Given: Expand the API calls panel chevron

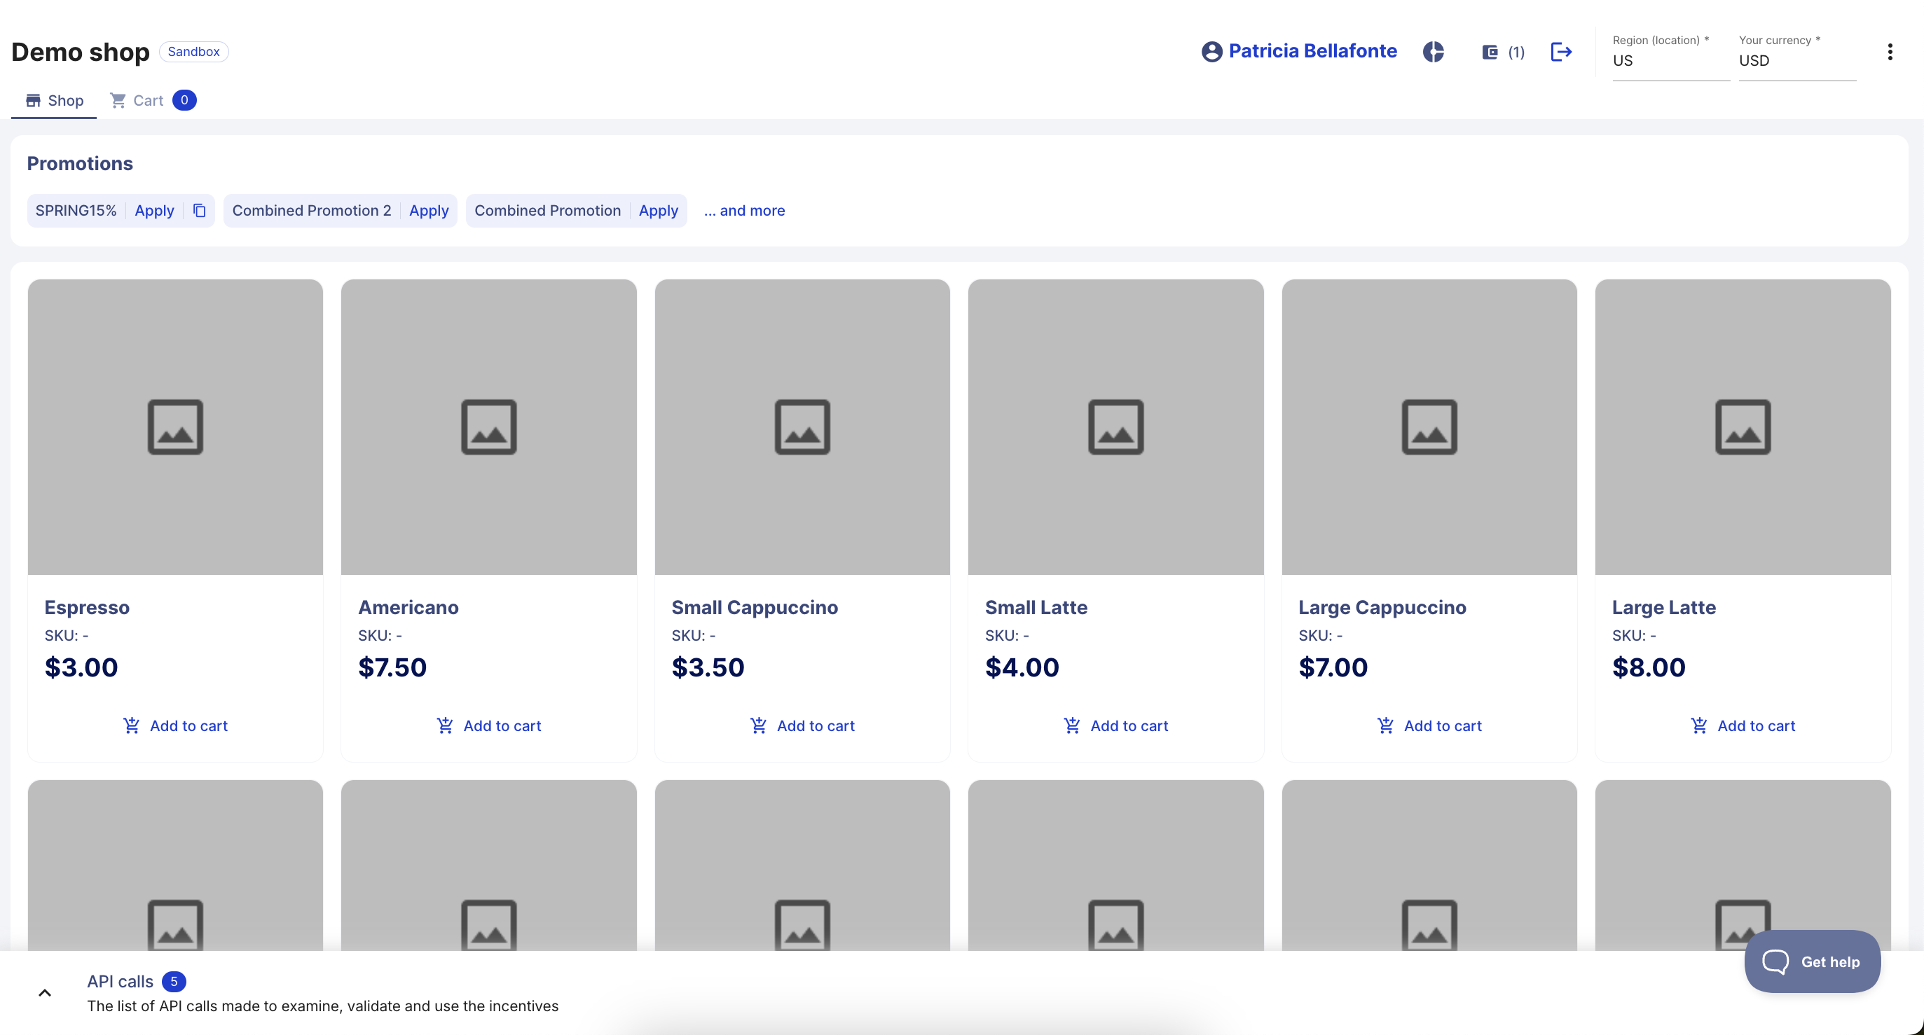Looking at the screenshot, I should tap(45, 992).
